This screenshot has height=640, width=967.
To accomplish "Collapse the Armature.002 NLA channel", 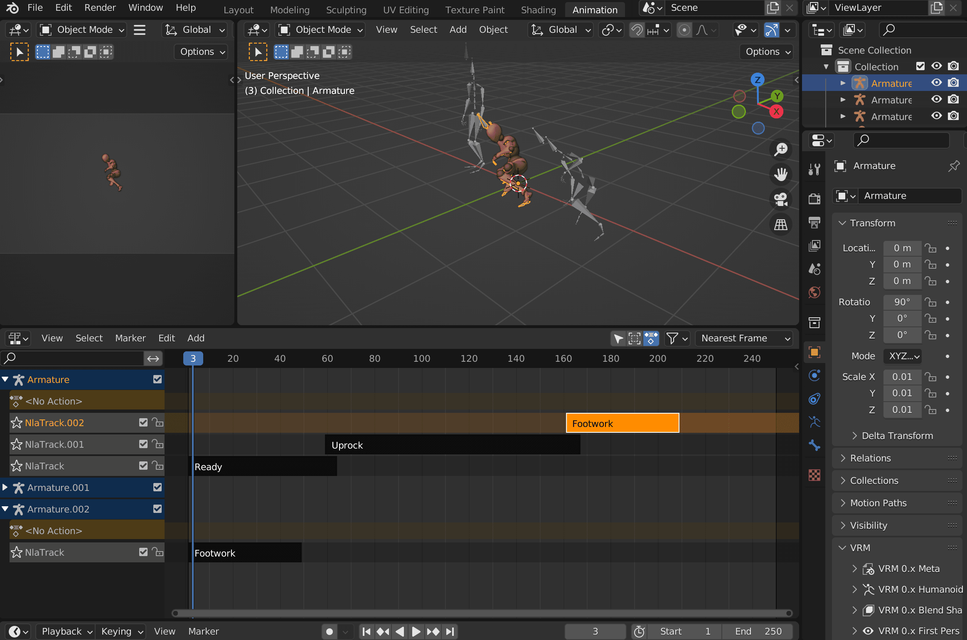I will coord(5,509).
